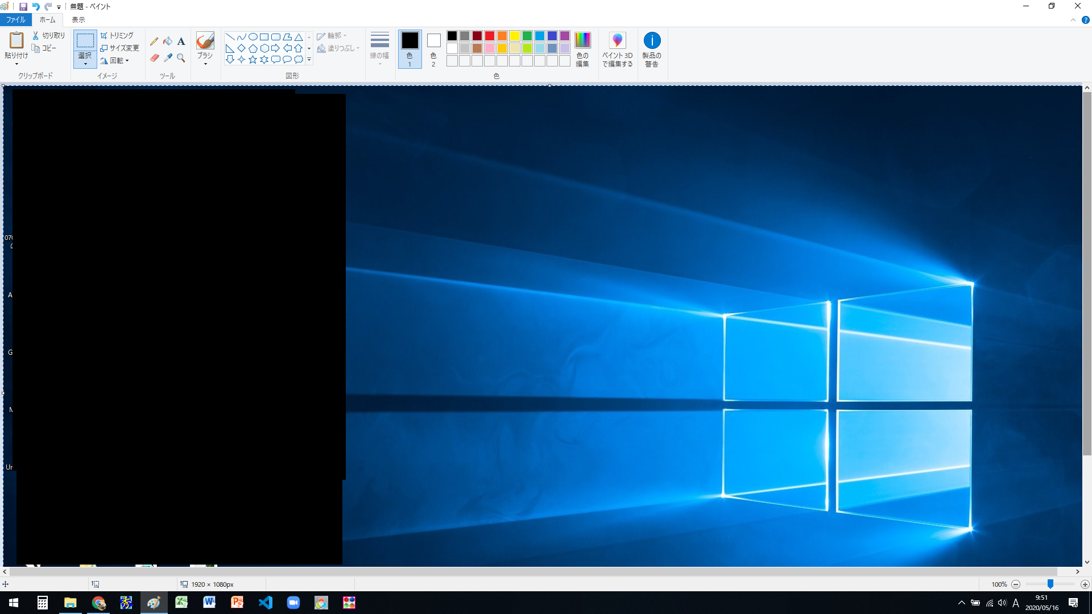1092x614 pixels.
Task: Click the Brush tool icon
Action: (x=205, y=40)
